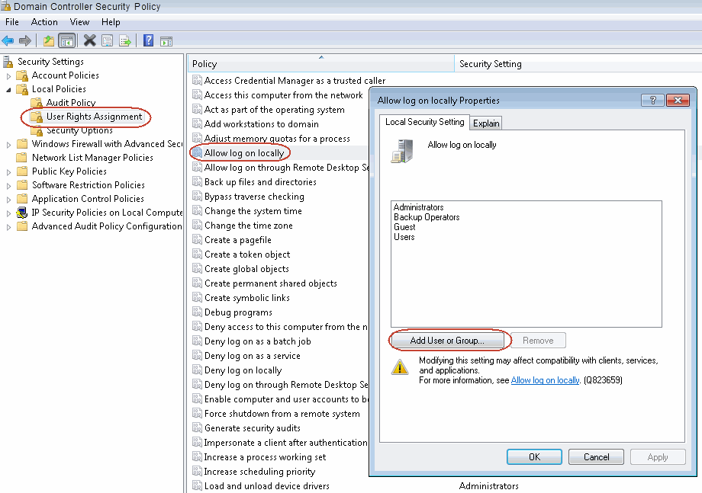Click the Forward arrow toolbar icon

[25, 41]
